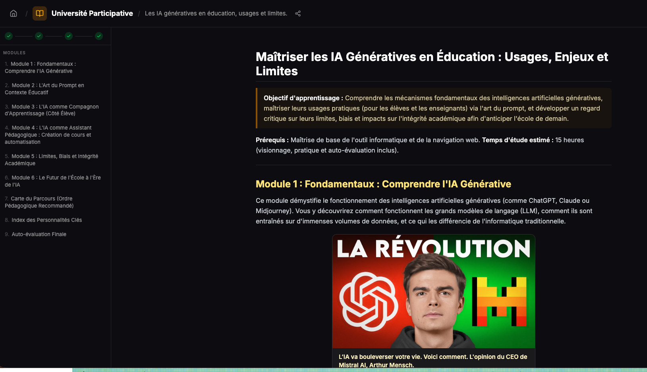This screenshot has height=372, width=647.
Task: Click the second green checkmark progress step
Action: click(x=39, y=36)
